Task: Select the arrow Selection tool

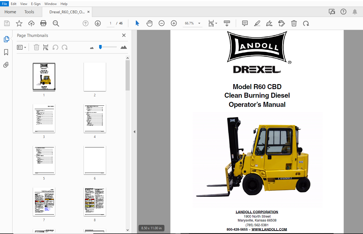Action: pos(137,23)
